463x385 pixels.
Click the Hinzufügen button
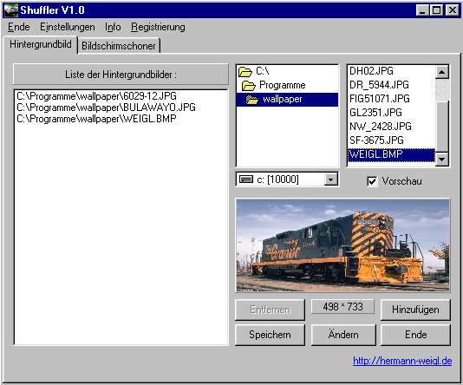[415, 310]
